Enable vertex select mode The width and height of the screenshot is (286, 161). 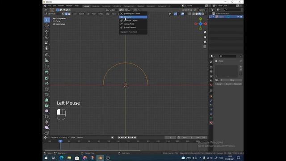(63, 14)
